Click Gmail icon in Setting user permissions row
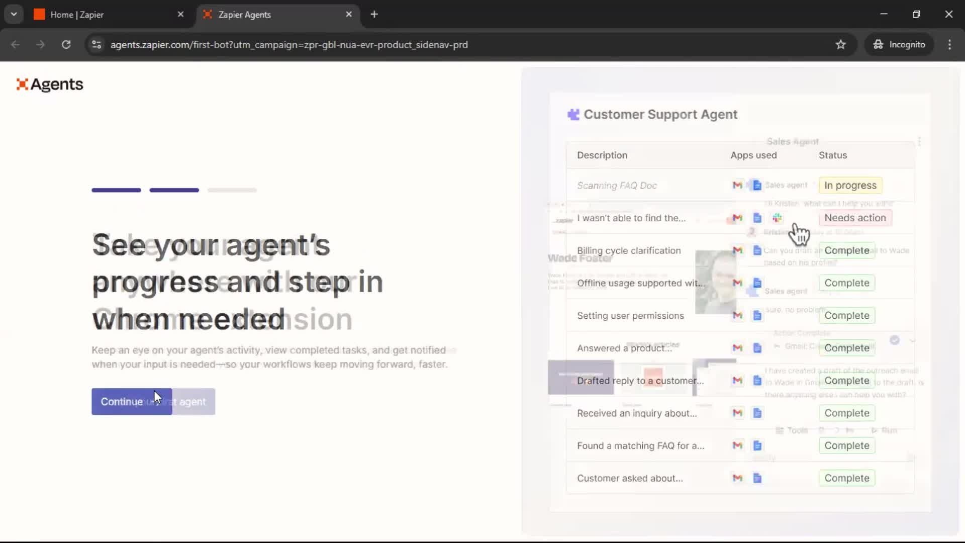This screenshot has height=543, width=965. tap(737, 316)
